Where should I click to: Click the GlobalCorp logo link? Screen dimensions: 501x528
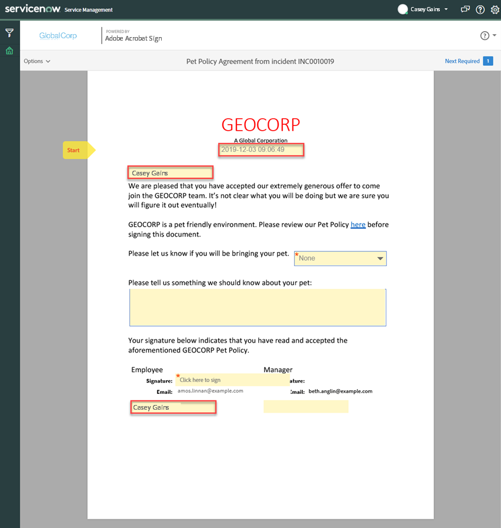(58, 35)
